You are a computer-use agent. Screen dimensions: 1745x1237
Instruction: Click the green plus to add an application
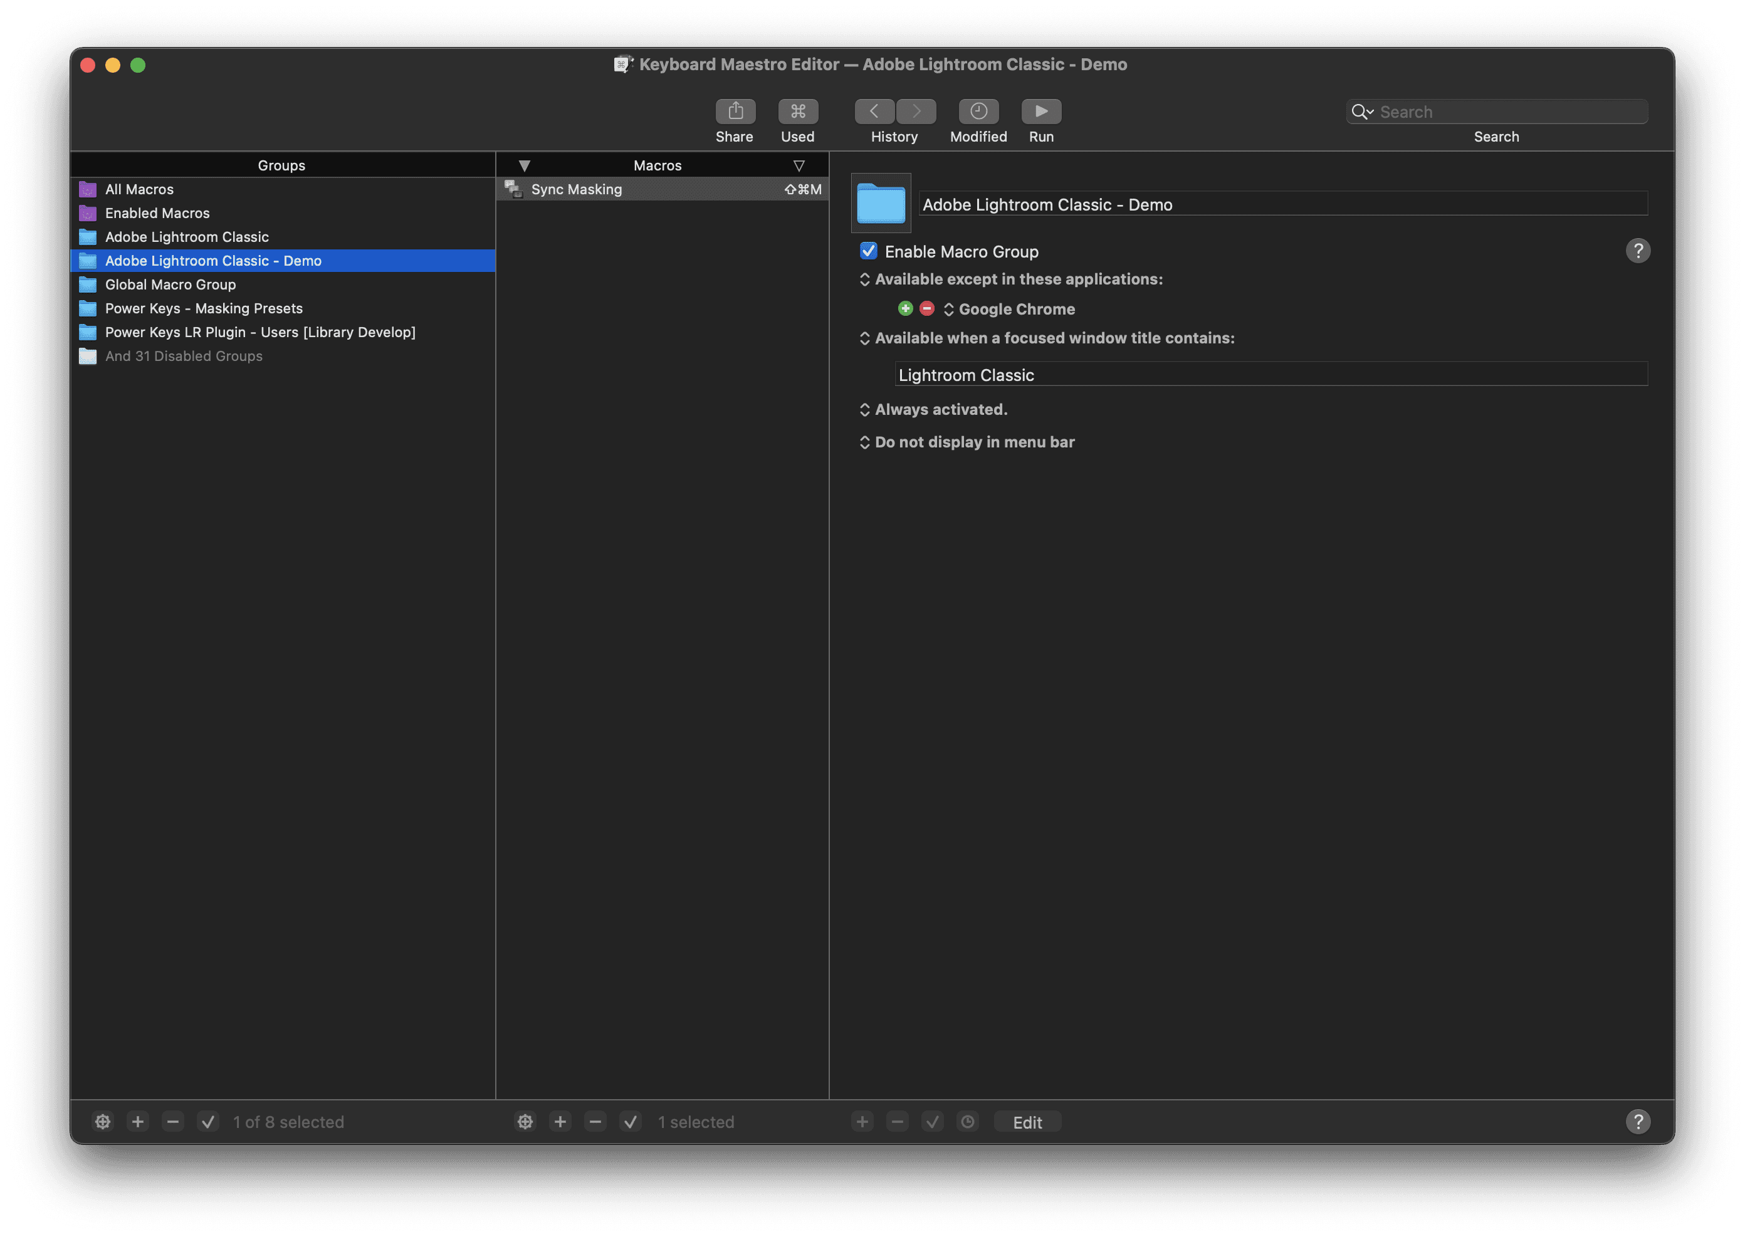click(905, 308)
